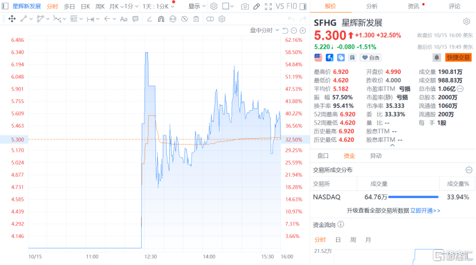The height and width of the screenshot is (265, 476).
Task: Select the move/crosshair cursor tool
Action: click(12, 19)
